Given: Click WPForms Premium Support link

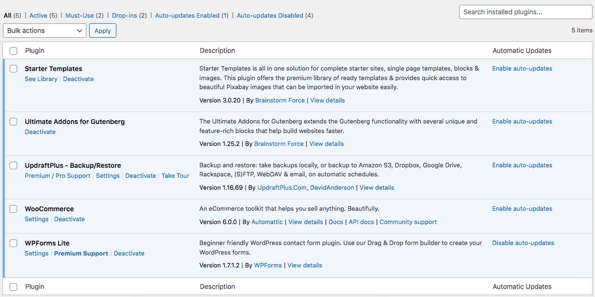Looking at the screenshot, I should [81, 253].
